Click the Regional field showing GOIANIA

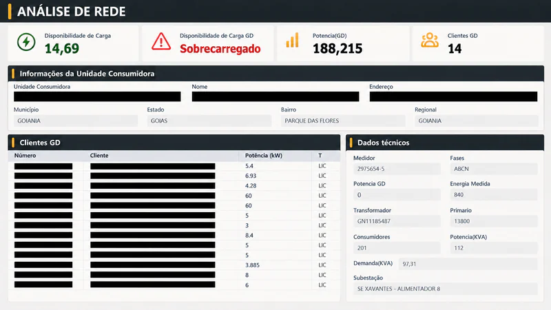pyautogui.click(x=477, y=121)
